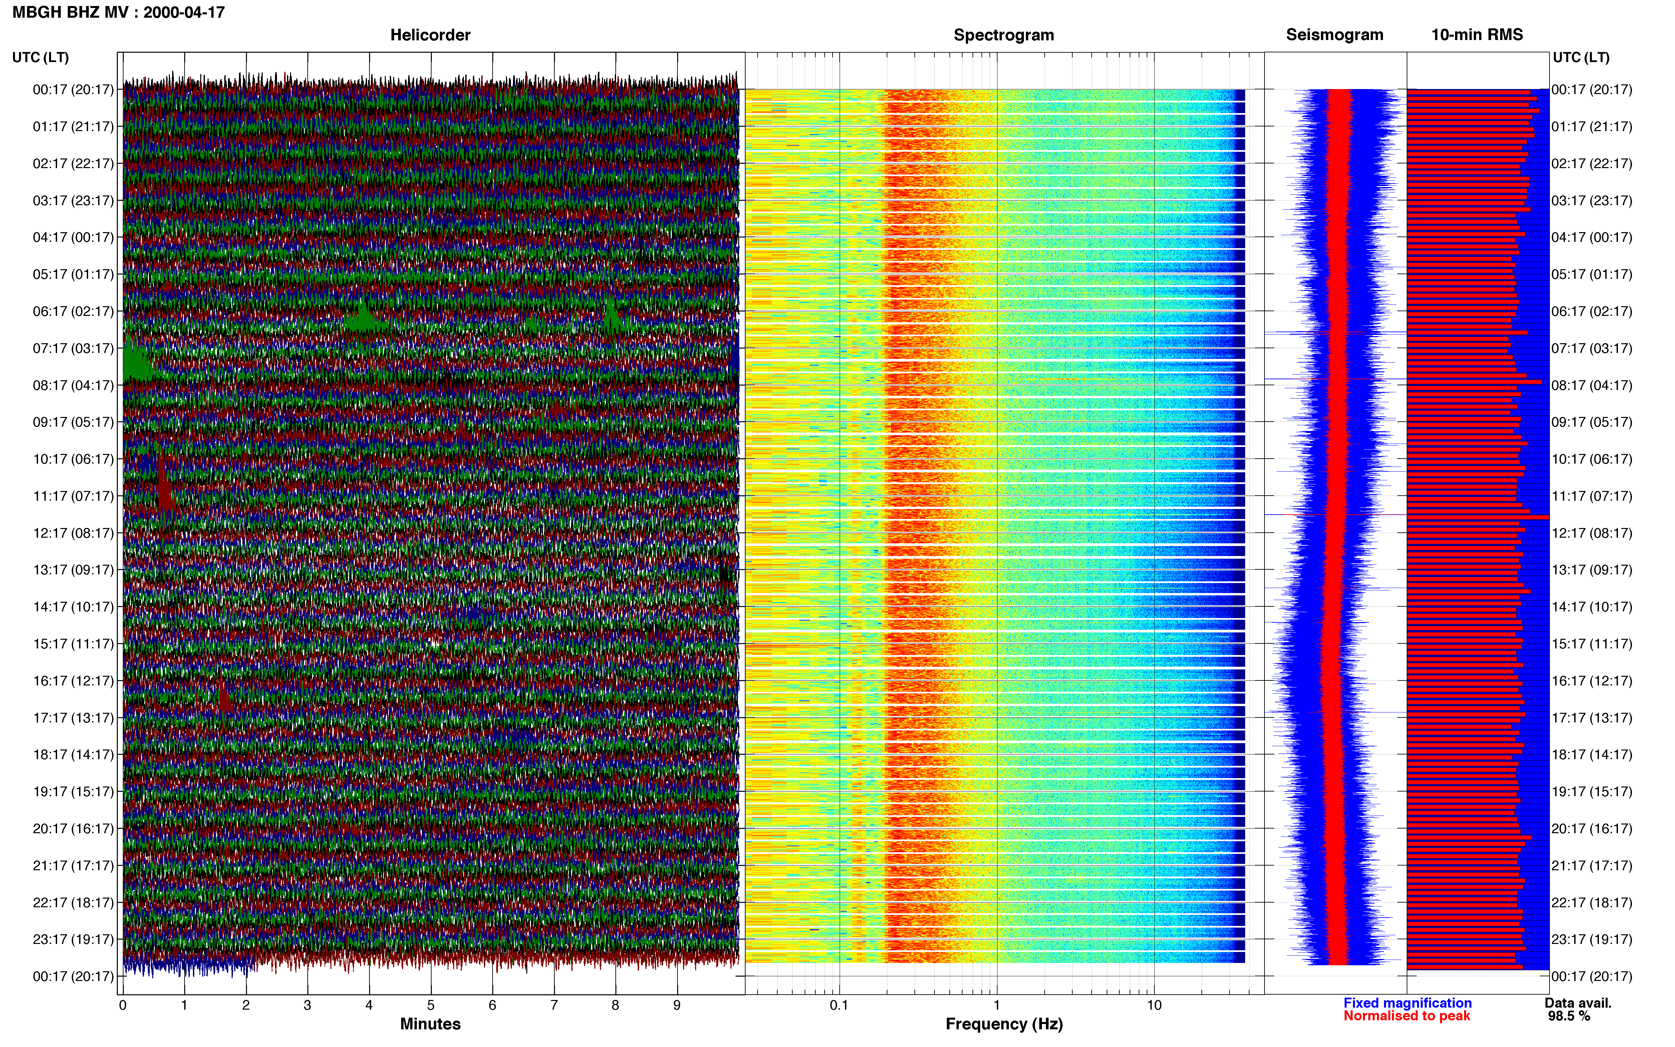Click left time label '16:17 (12:17)'
The height and width of the screenshot is (1047, 1675).
point(73,681)
